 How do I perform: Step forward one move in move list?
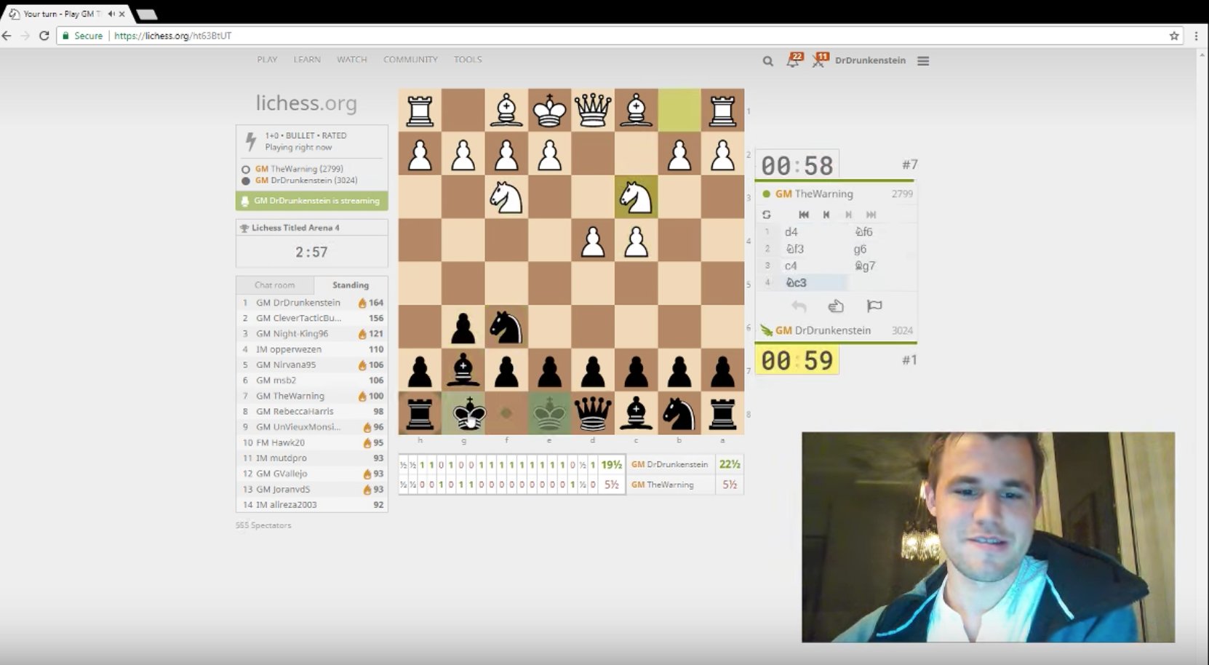[x=848, y=215]
